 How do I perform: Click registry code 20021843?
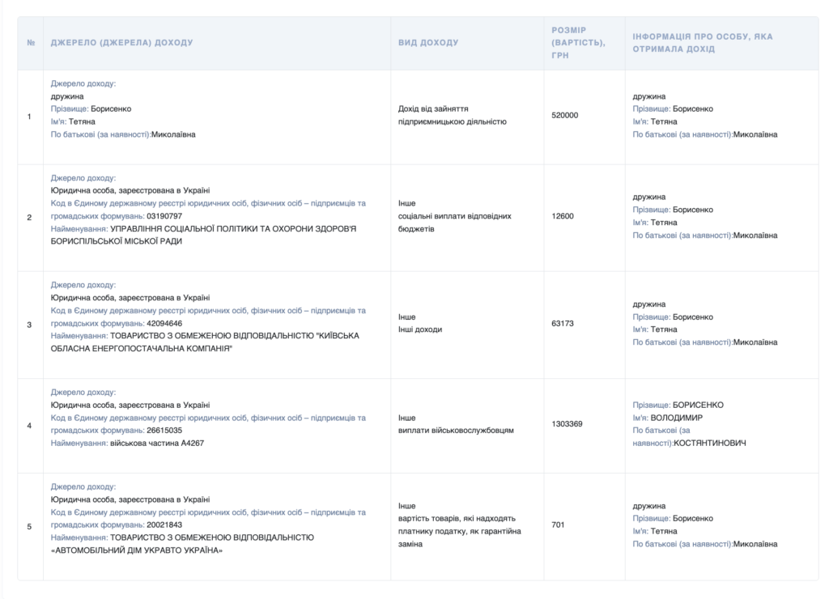(x=164, y=525)
